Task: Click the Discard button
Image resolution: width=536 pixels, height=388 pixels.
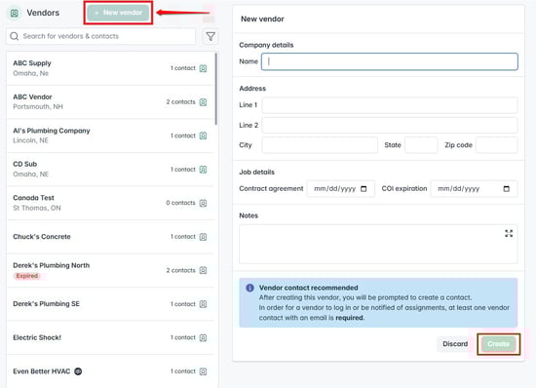Action: 455,344
